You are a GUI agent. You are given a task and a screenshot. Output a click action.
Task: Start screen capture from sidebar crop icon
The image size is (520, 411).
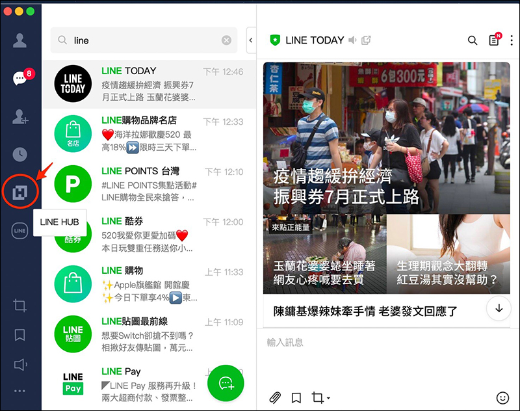click(19, 306)
